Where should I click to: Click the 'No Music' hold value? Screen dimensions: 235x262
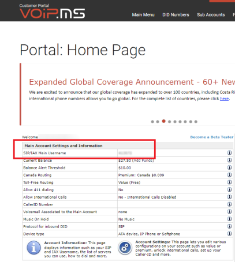tap(126, 219)
